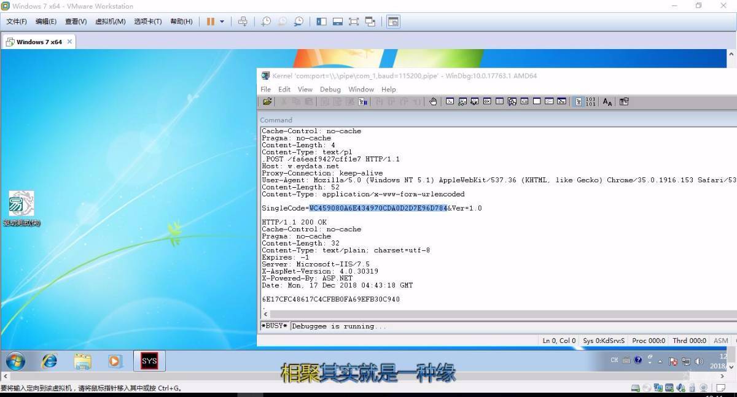The width and height of the screenshot is (737, 397).
Task: Open VMware 查看(V) menu
Action: click(76, 21)
